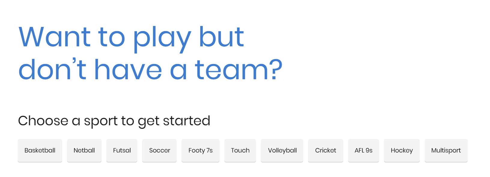Get started with Basketball
This screenshot has width=490, height=177.
pos(40,150)
